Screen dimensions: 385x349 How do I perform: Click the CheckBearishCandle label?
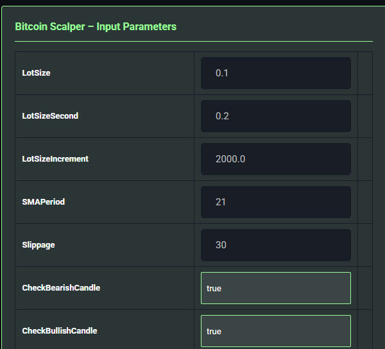[x=61, y=288]
